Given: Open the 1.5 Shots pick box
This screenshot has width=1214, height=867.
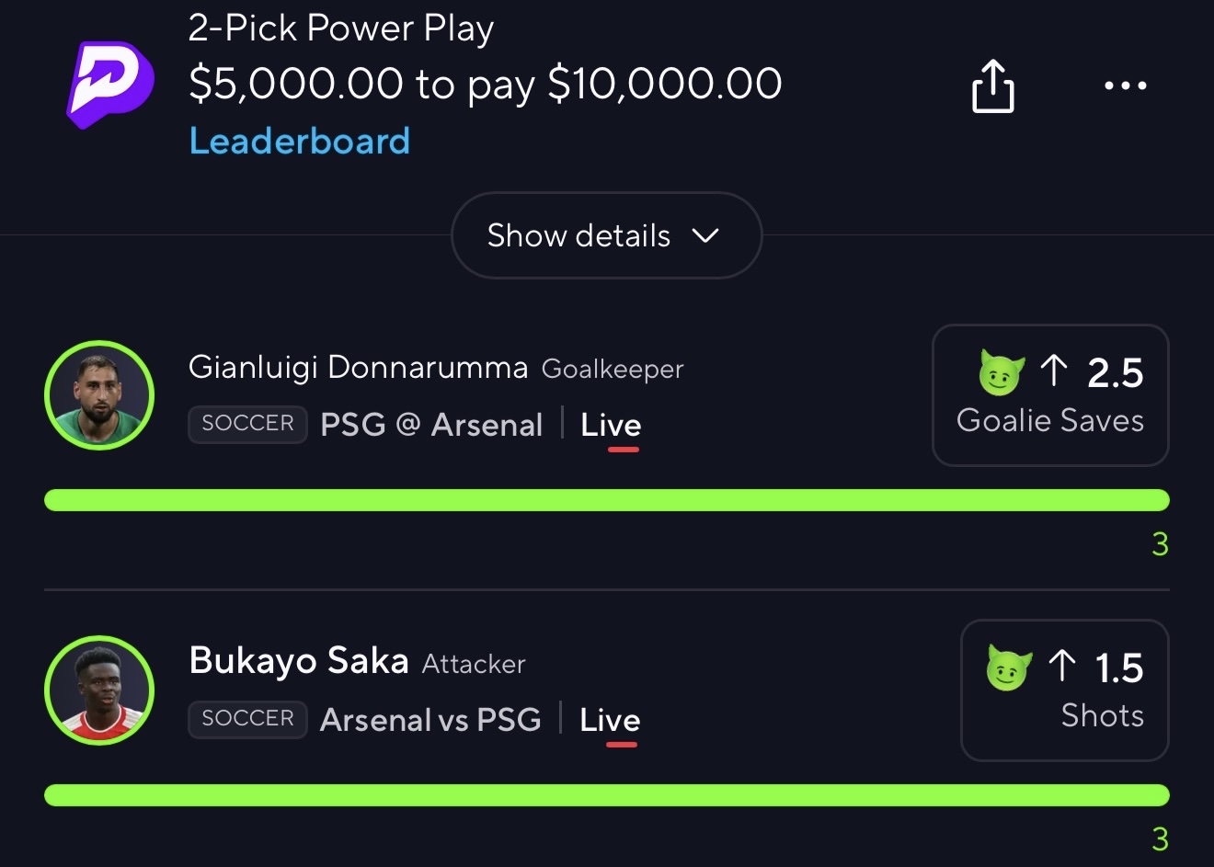Looking at the screenshot, I should coord(1064,690).
